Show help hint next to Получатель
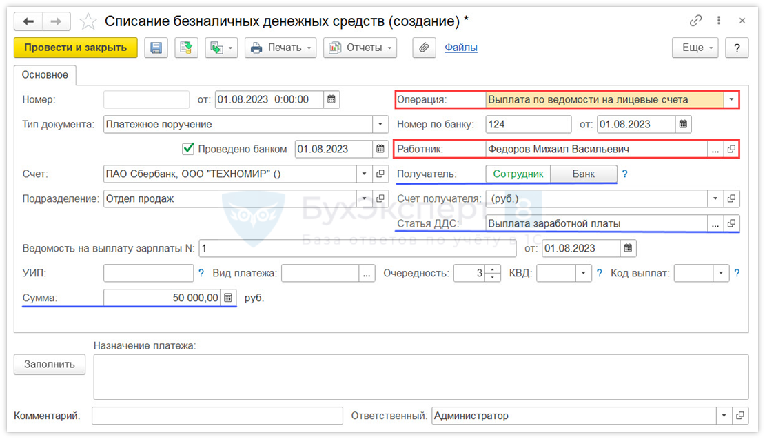The width and height of the screenshot is (765, 439). pos(625,174)
